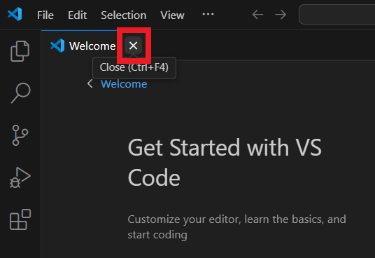Open the View menu

tap(172, 15)
